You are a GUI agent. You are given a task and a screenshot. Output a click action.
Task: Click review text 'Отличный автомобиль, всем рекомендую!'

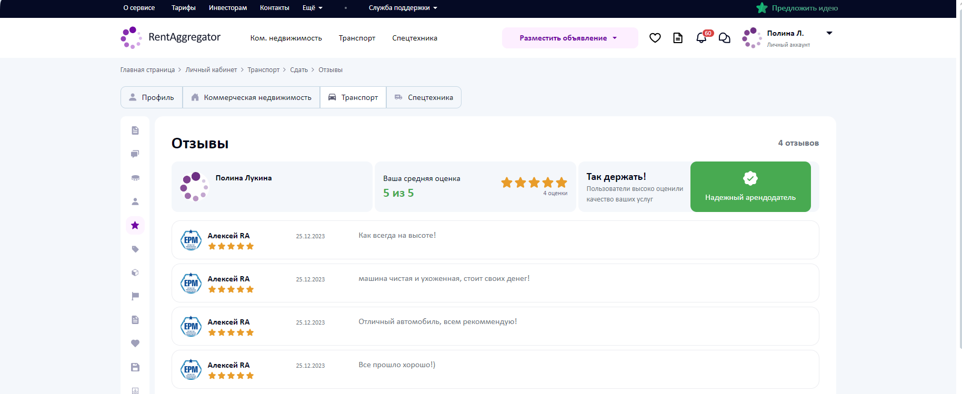[438, 321]
